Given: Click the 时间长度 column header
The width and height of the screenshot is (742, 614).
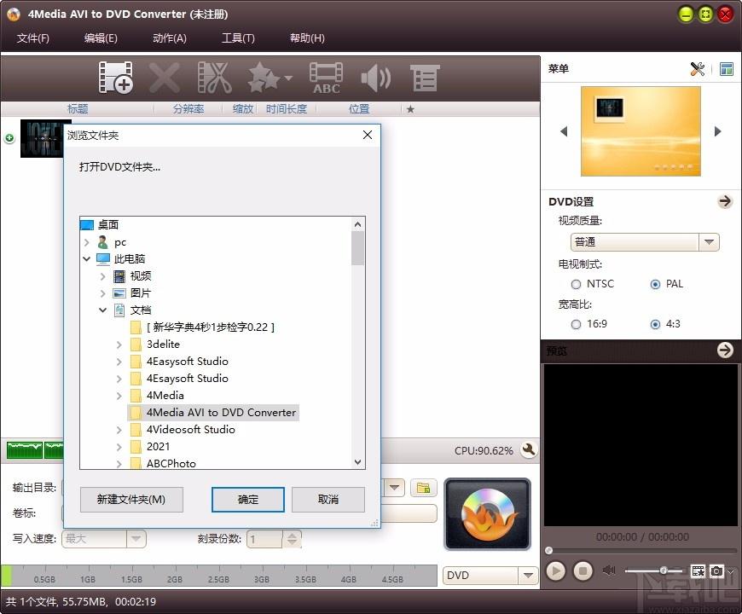Looking at the screenshot, I should 287,109.
